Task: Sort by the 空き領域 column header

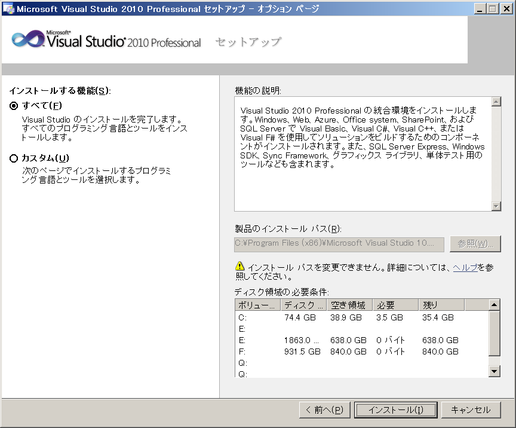Action: pos(350,305)
